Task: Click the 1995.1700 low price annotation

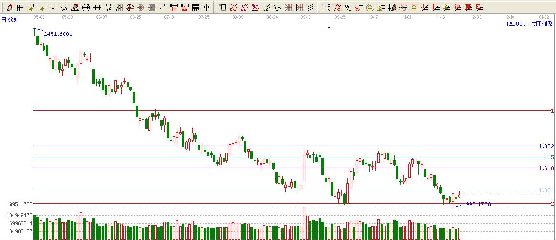Action: 476,204
